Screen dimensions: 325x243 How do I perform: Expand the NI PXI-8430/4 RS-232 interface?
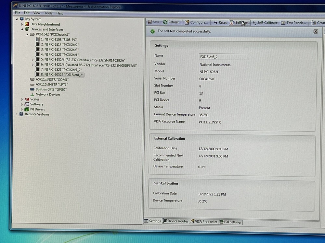(x=32, y=60)
